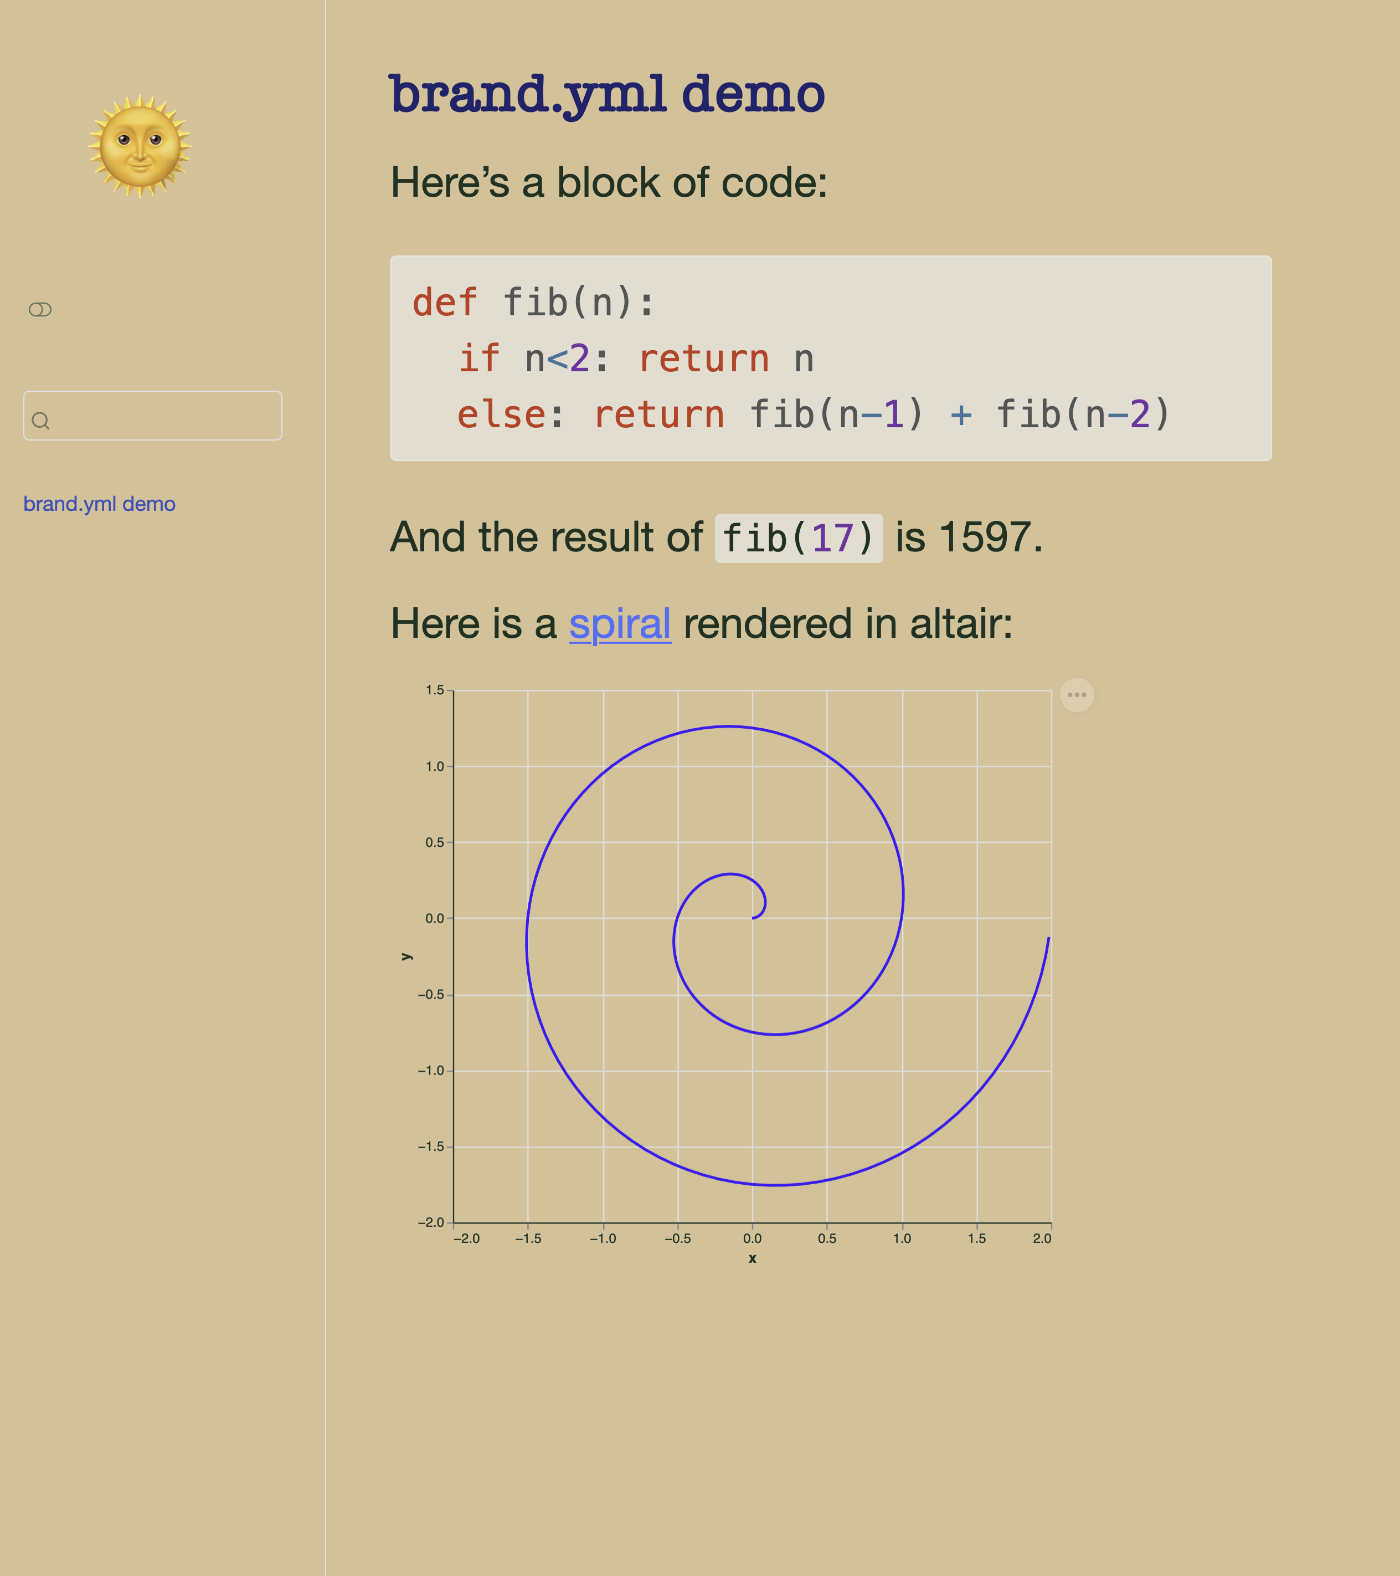Click inline code fib(17)
The width and height of the screenshot is (1400, 1576).
coord(798,538)
